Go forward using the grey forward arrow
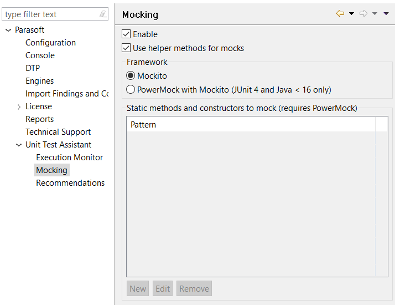 363,13
